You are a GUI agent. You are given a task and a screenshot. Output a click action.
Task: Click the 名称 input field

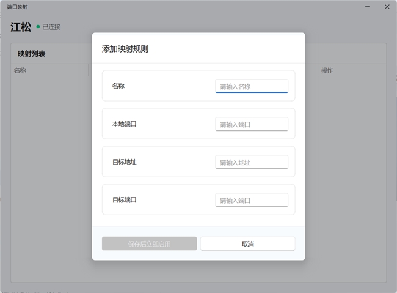(x=252, y=86)
